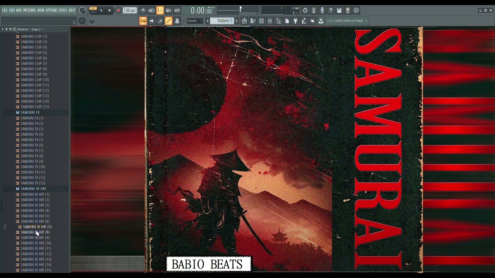Open Browser - Snap 2 dropdown
The height and width of the screenshot is (278, 495).
(x=30, y=29)
